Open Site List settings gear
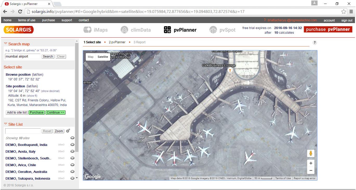Viewport: 356px width, 190px height. click(68, 131)
